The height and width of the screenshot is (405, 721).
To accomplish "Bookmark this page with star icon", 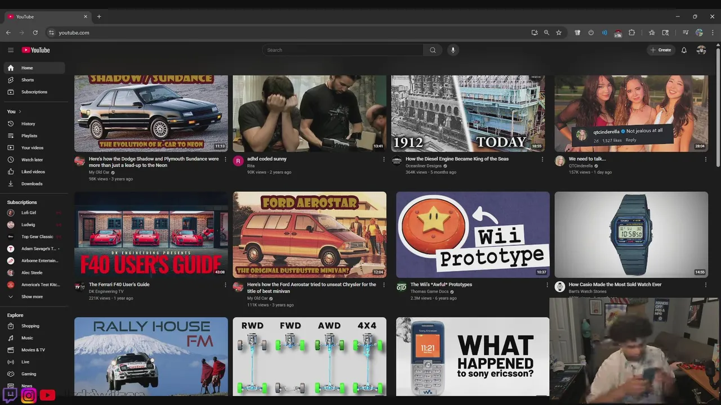I will pos(559,33).
